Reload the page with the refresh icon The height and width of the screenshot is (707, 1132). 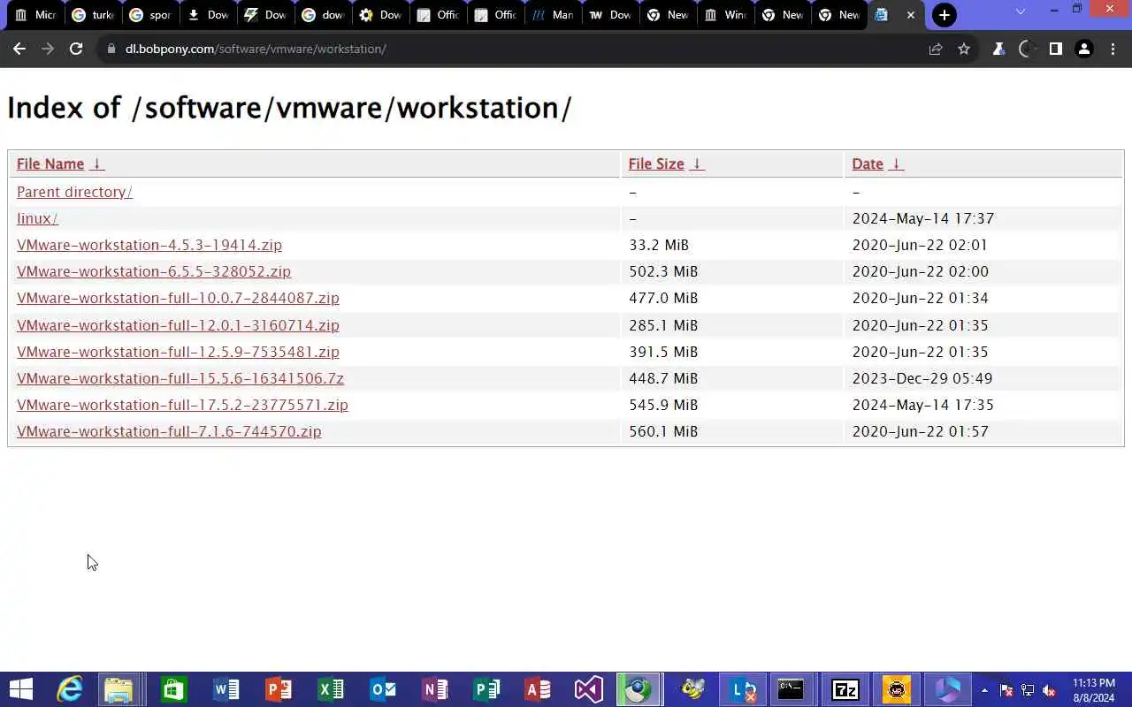tap(76, 49)
